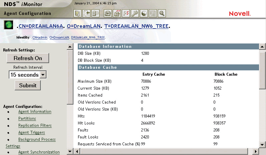Open the O=DreamLAN organization link
The image size is (266, 155).
tap(84, 26)
